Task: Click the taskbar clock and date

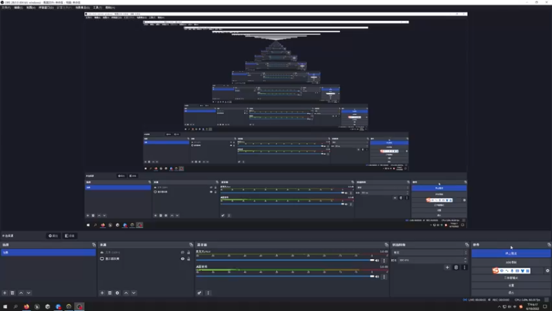Action: coord(532,307)
